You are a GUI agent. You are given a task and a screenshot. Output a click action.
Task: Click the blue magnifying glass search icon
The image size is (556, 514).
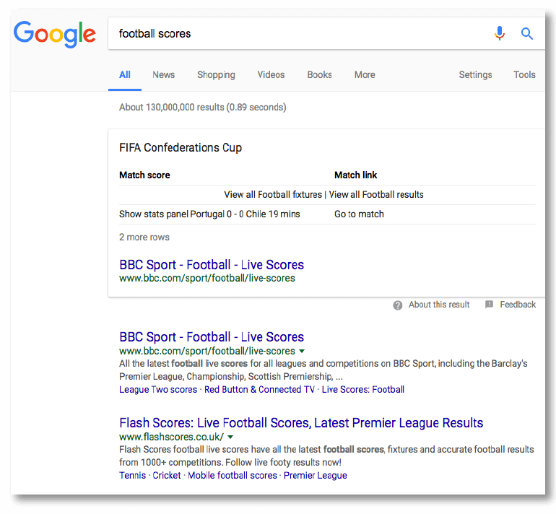527,33
